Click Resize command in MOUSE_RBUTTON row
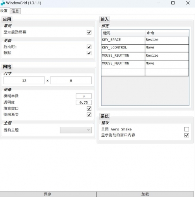The width and height of the screenshot is (195, 197). click(167, 56)
